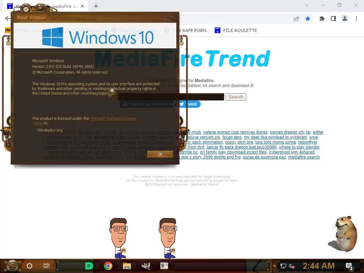364x273 pixels.
Task: Open the 'tora tora momo junna' link
Action: [x=275, y=142]
